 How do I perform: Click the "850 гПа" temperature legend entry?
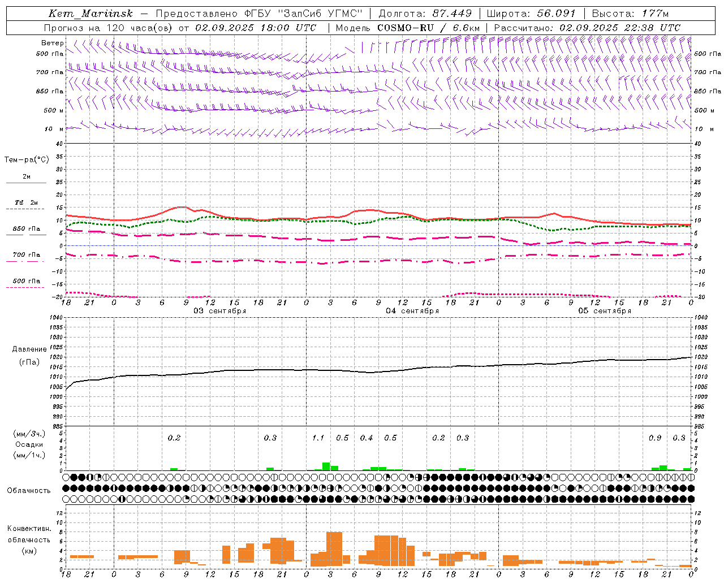(27, 229)
